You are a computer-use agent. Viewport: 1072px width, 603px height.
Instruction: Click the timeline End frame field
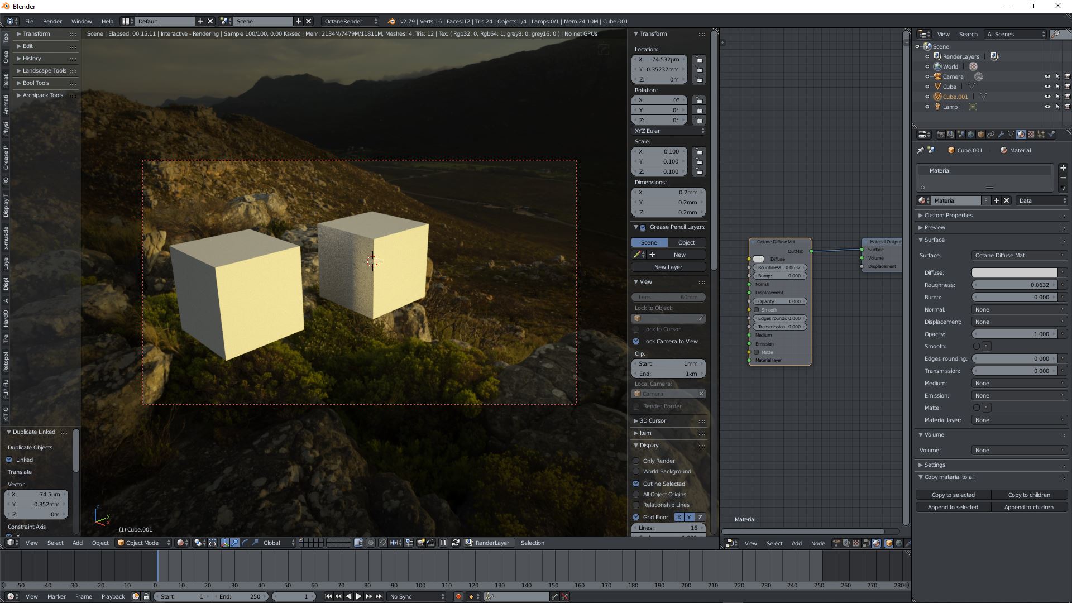point(240,596)
